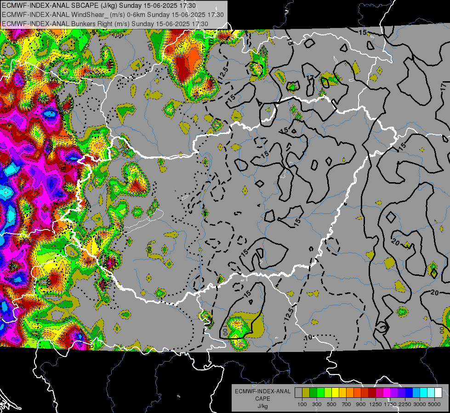Click the 3000 tick label on legend
The width and height of the screenshot is (450, 413).
point(420,404)
